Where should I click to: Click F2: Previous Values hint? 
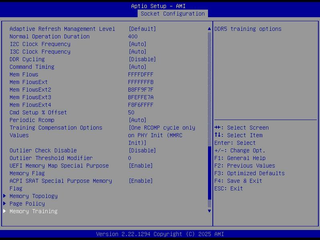[245, 166]
